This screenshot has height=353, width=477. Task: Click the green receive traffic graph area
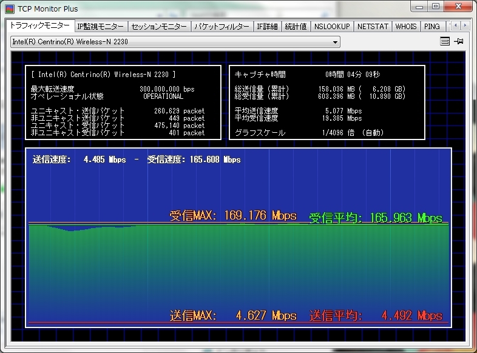pos(238,267)
